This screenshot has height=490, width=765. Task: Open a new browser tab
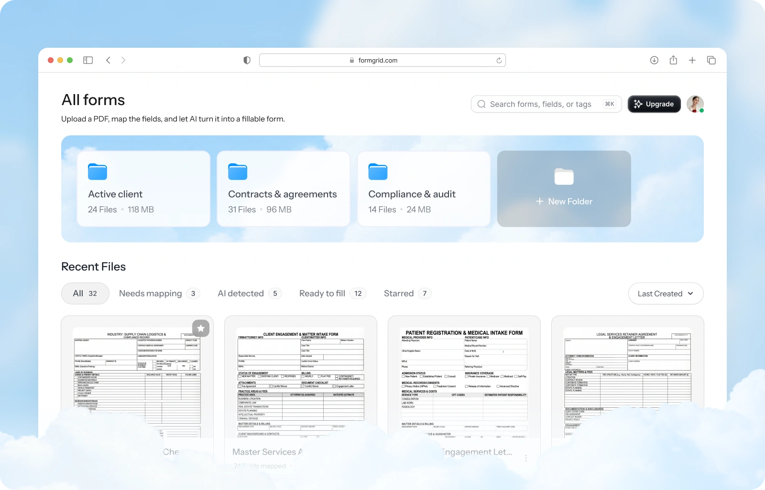click(x=692, y=60)
